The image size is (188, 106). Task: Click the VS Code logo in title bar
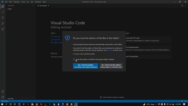click(2, 2)
